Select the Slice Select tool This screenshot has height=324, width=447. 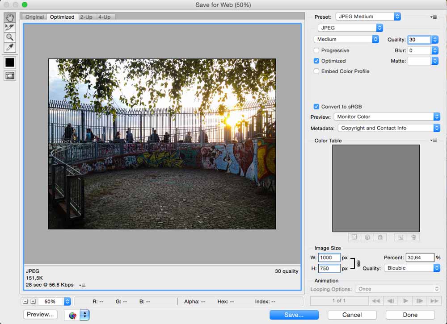[9, 27]
